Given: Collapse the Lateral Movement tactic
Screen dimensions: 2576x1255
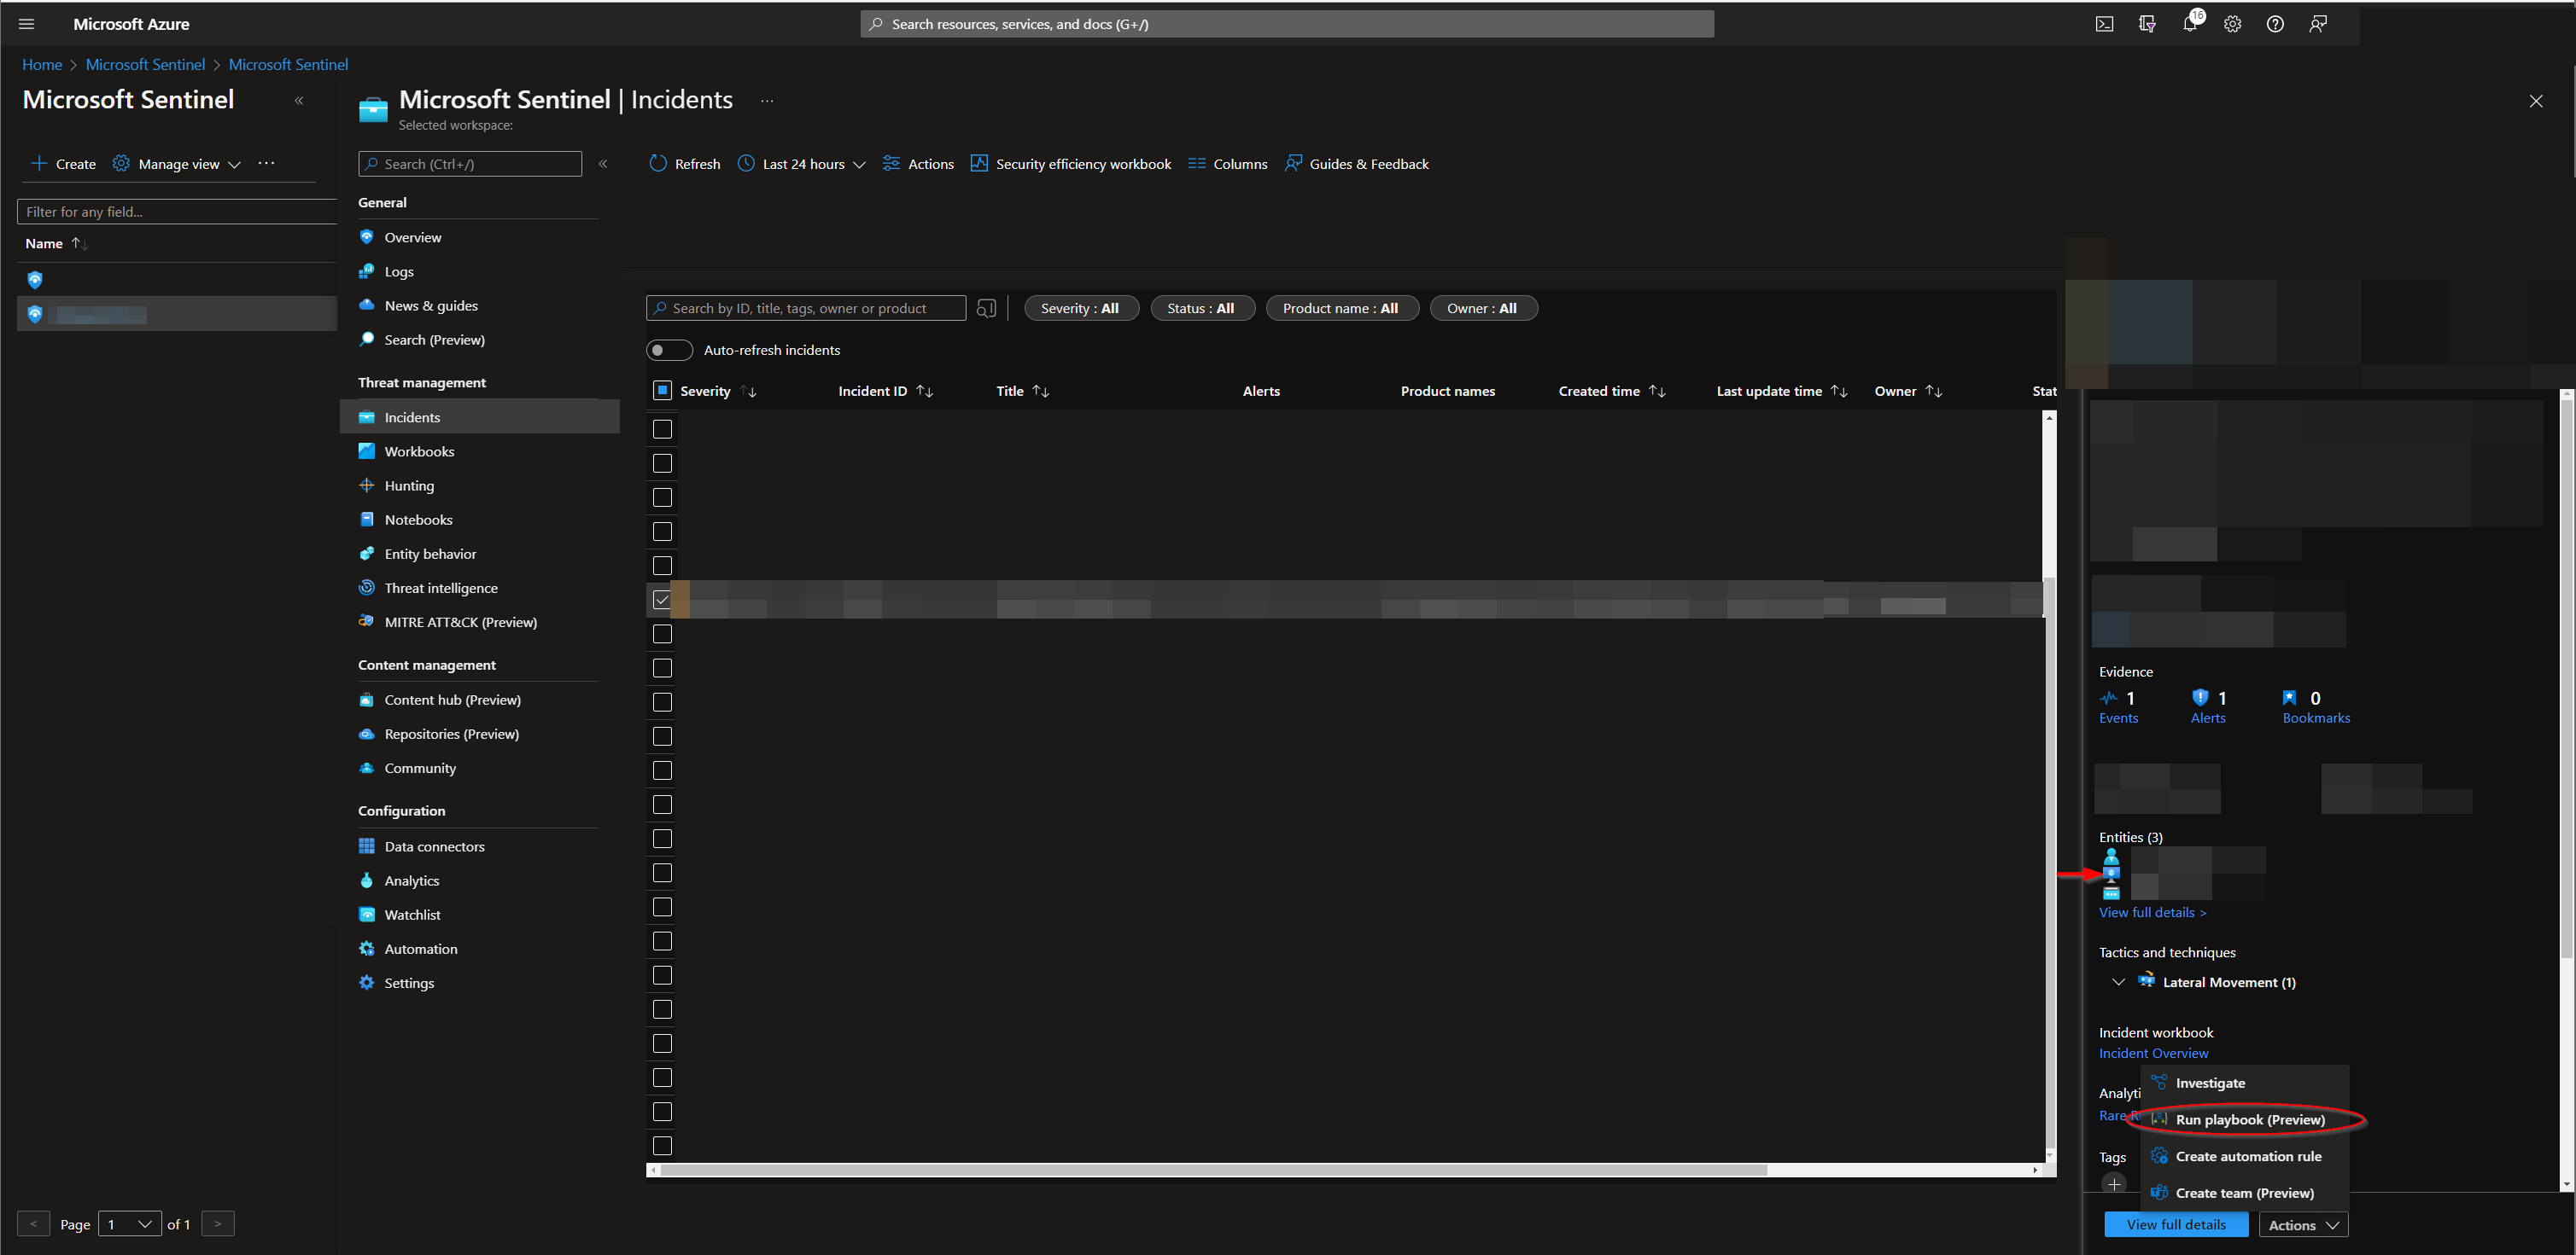Looking at the screenshot, I should (x=2118, y=982).
